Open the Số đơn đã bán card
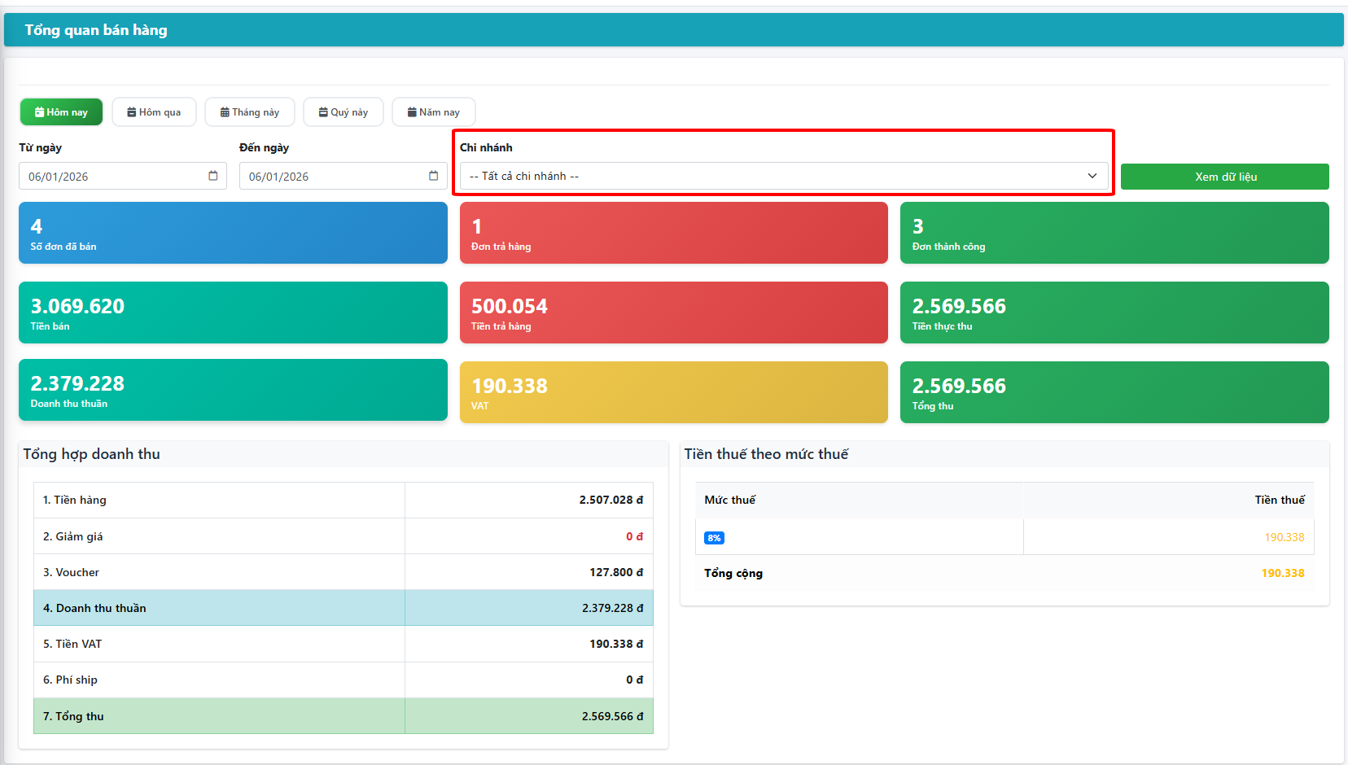 pos(233,234)
